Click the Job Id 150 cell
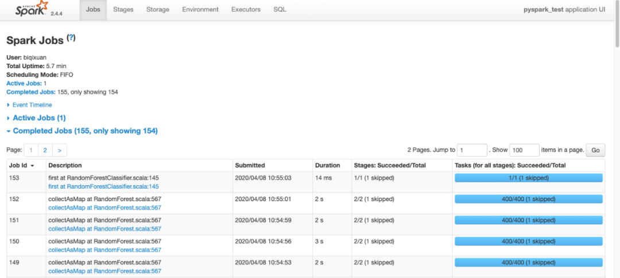Image resolution: width=620 pixels, height=278 pixels. tap(26, 246)
